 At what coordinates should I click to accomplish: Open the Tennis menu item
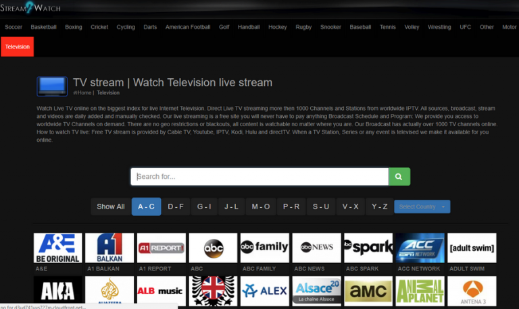tap(388, 27)
